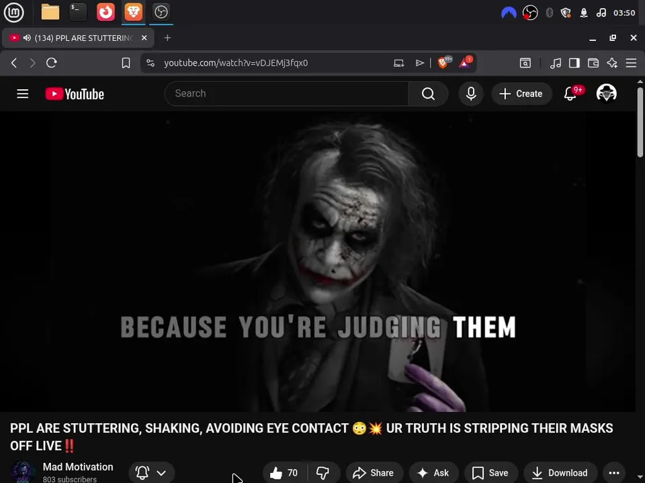Viewport: 645px width, 483px height.
Task: Open the browser media playlist icon
Action: click(x=556, y=63)
